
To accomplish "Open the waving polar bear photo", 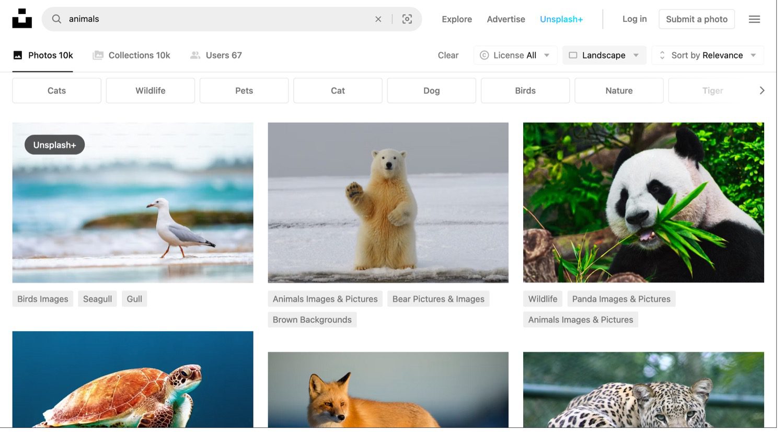I will coord(388,203).
